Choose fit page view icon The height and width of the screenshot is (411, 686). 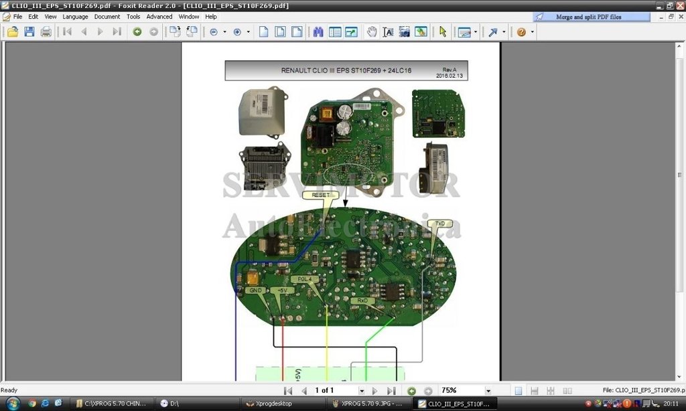pos(280,32)
